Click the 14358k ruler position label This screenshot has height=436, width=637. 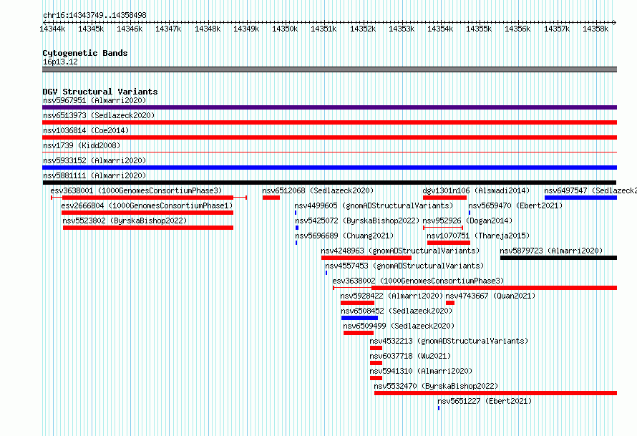(595, 29)
